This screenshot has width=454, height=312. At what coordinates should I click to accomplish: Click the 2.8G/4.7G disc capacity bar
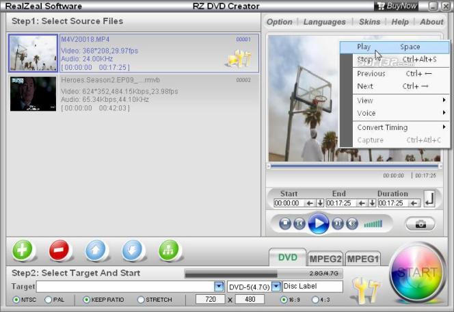(263, 274)
